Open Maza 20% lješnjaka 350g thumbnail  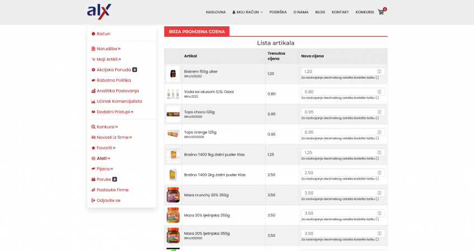click(x=173, y=235)
